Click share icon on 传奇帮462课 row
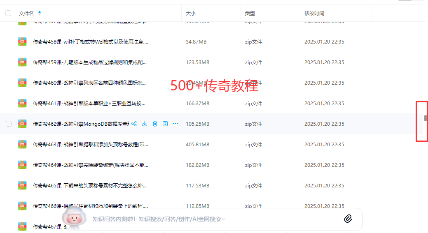Viewport: 428px width, 233px height. [134, 124]
